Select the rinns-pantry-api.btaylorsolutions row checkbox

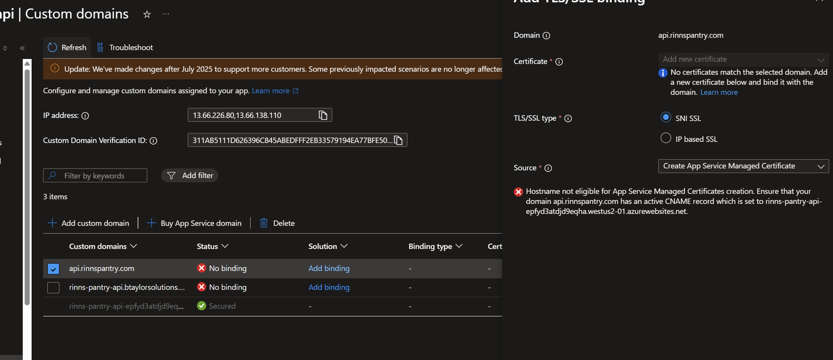coord(53,288)
